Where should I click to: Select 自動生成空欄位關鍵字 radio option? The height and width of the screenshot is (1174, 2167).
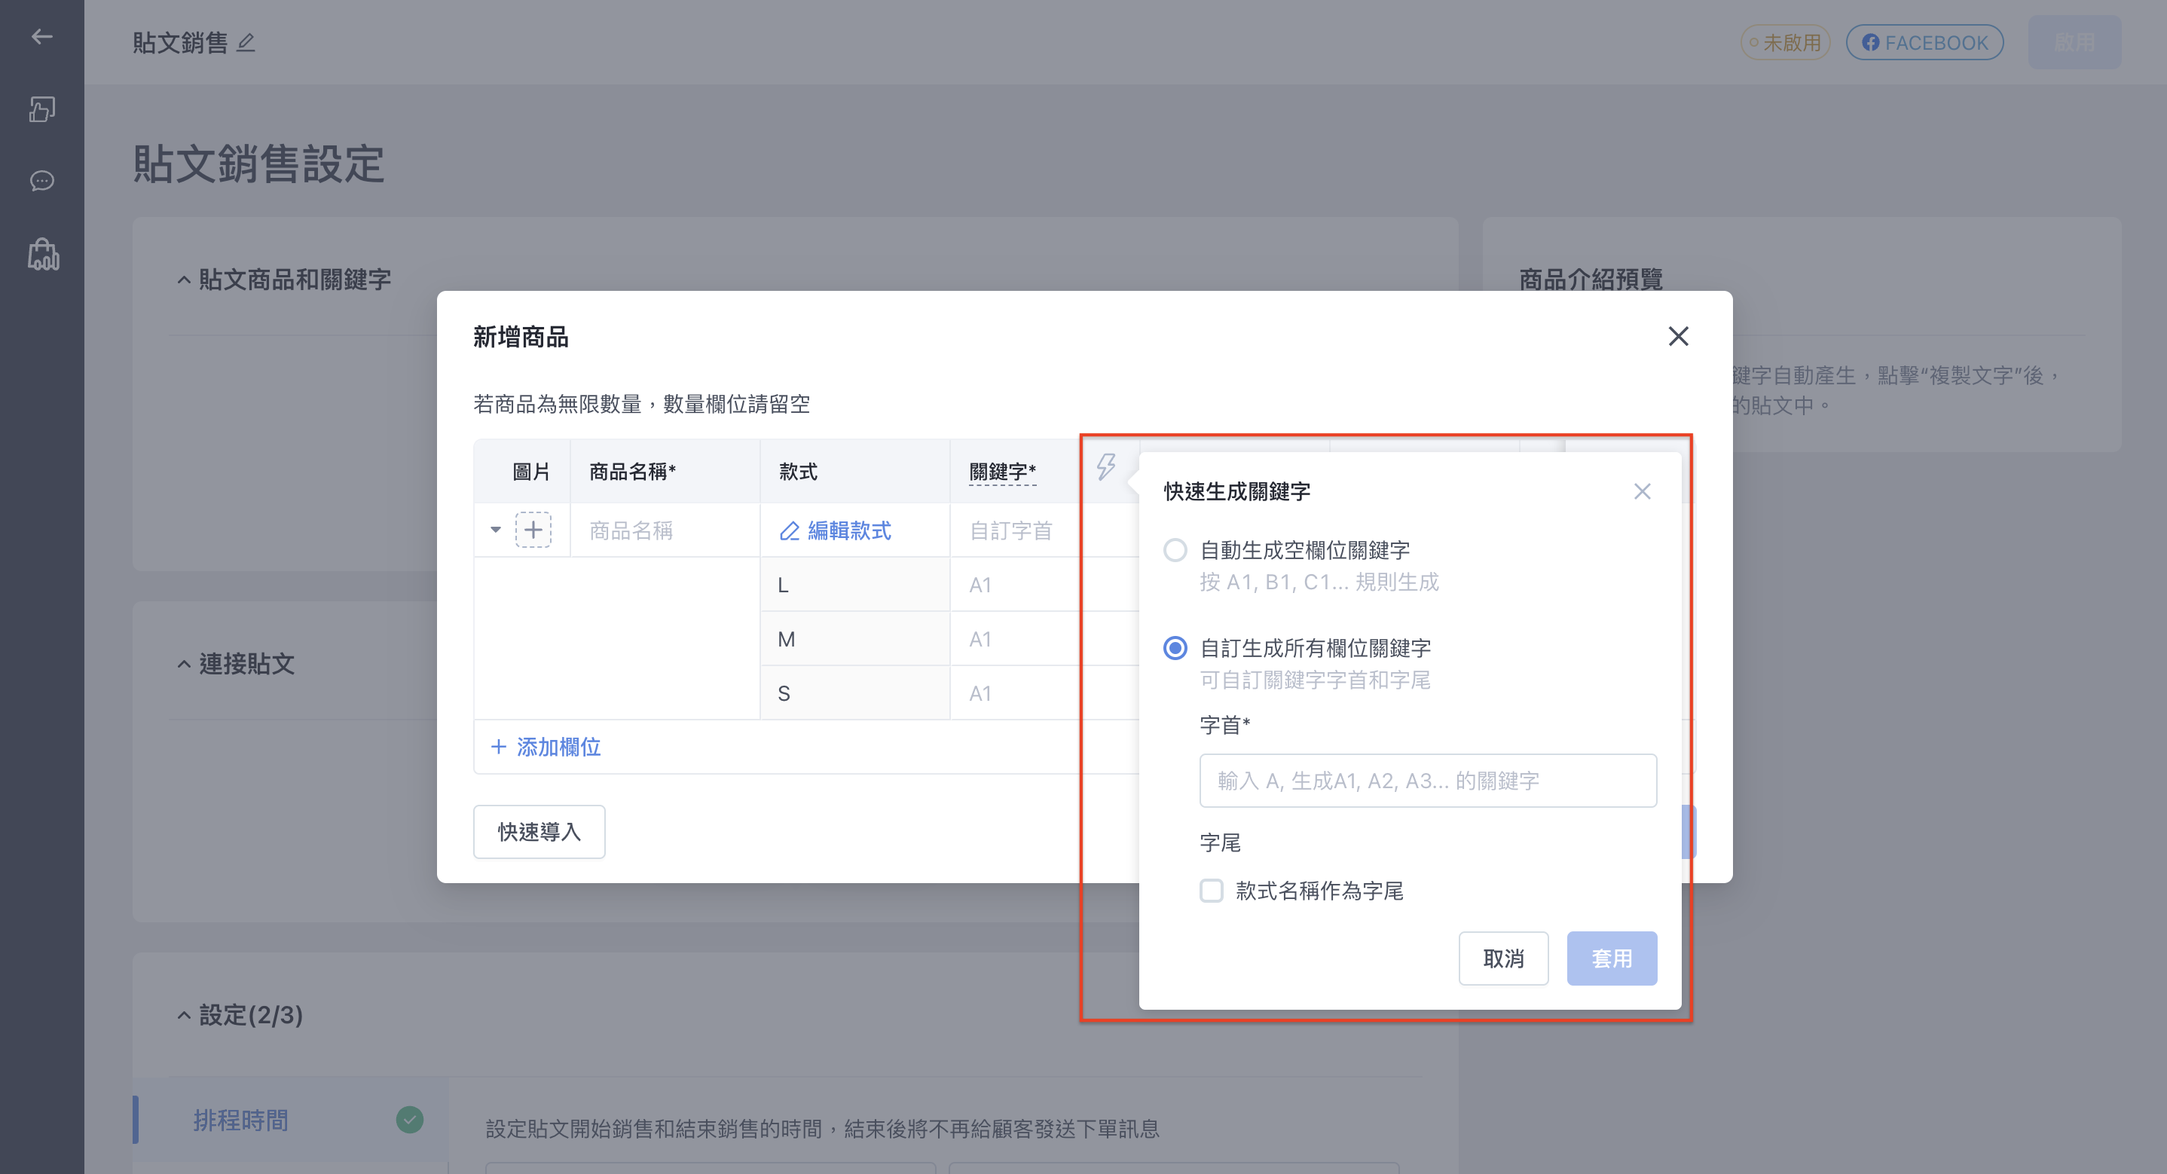(x=1175, y=550)
